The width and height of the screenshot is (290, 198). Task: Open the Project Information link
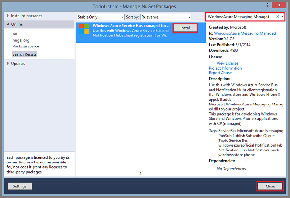coord(225,68)
